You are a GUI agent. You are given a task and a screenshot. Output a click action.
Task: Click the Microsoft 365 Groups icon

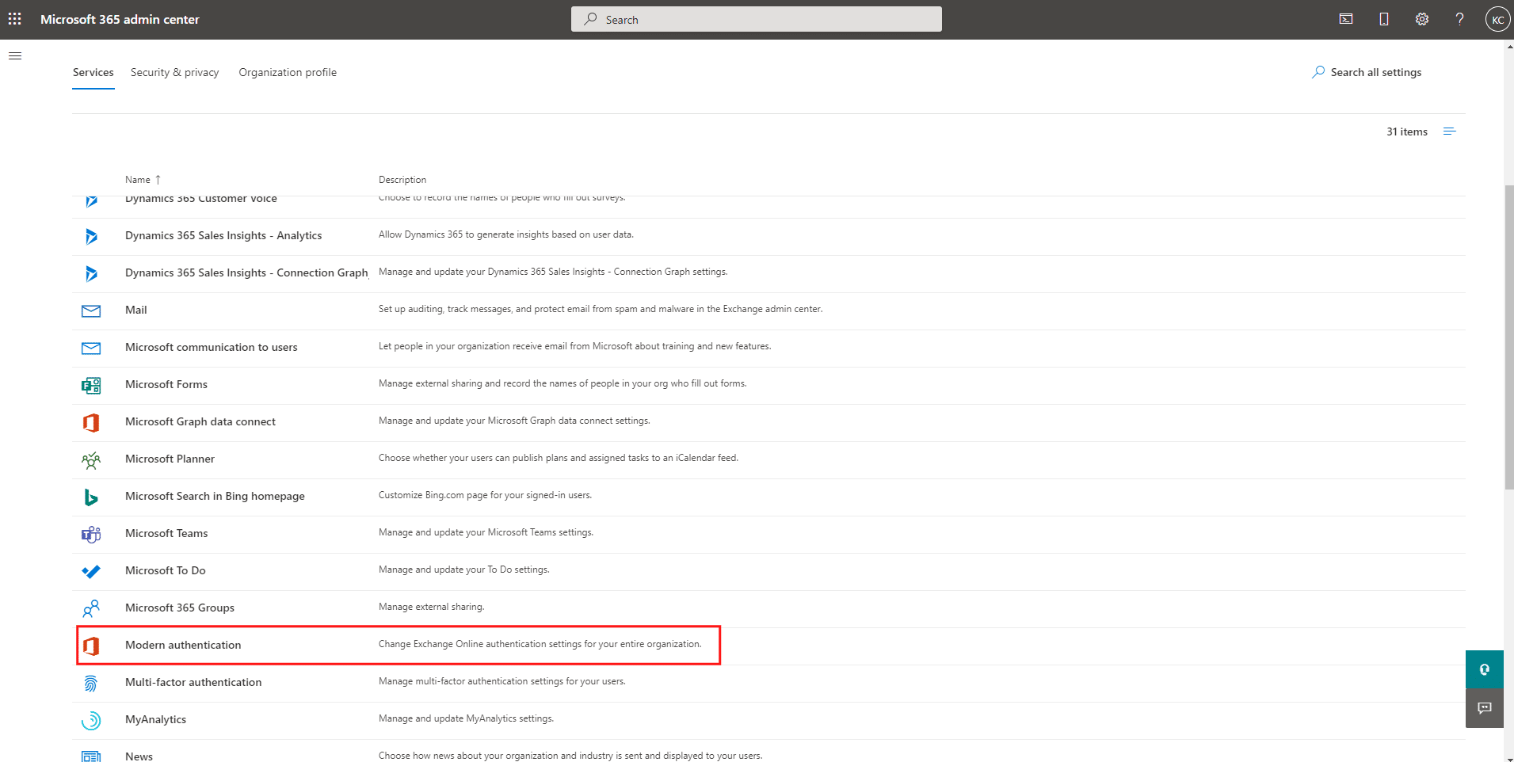point(91,608)
